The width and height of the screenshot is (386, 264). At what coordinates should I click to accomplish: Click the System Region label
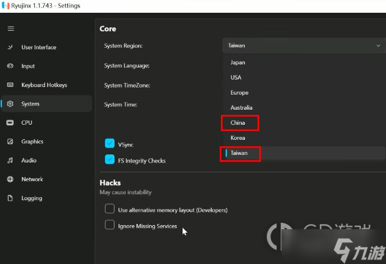123,46
